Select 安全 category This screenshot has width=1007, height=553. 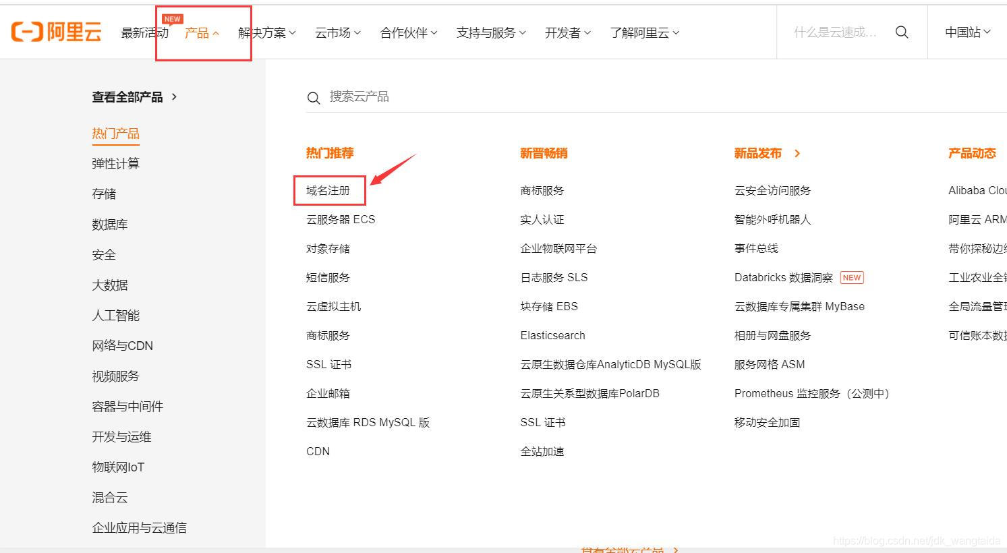click(104, 254)
